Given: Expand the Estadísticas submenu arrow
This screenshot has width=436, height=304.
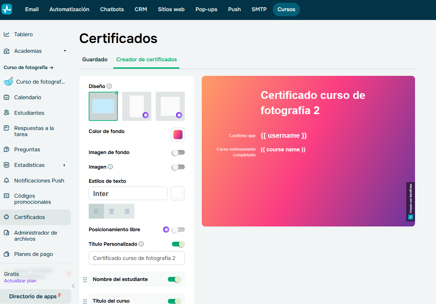Looking at the screenshot, I should [x=64, y=165].
